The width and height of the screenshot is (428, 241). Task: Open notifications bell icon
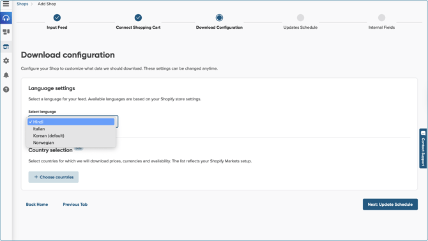tap(6, 75)
